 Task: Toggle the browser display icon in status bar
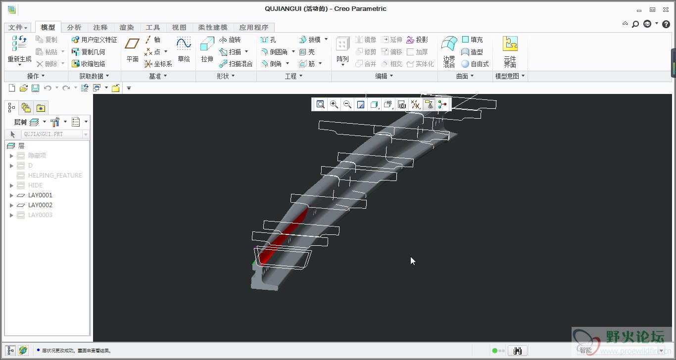coord(23,351)
